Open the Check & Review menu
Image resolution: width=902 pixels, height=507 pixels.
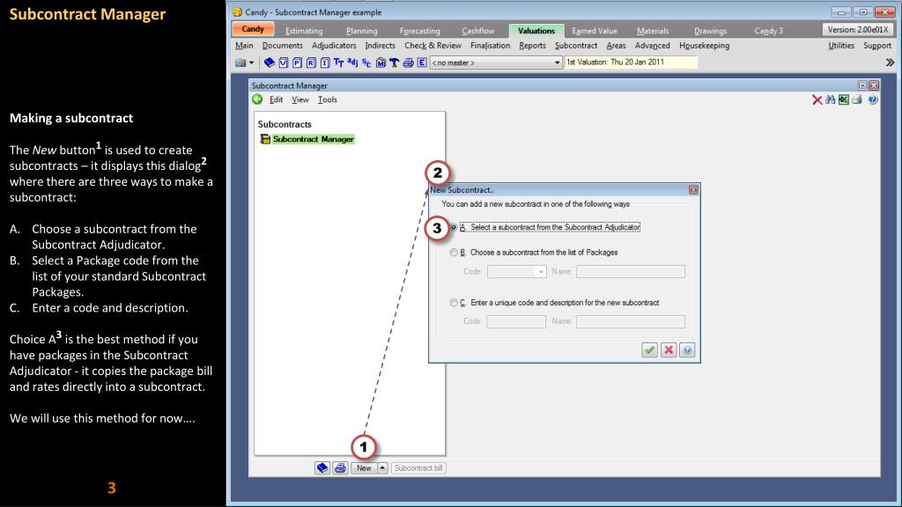click(x=433, y=46)
